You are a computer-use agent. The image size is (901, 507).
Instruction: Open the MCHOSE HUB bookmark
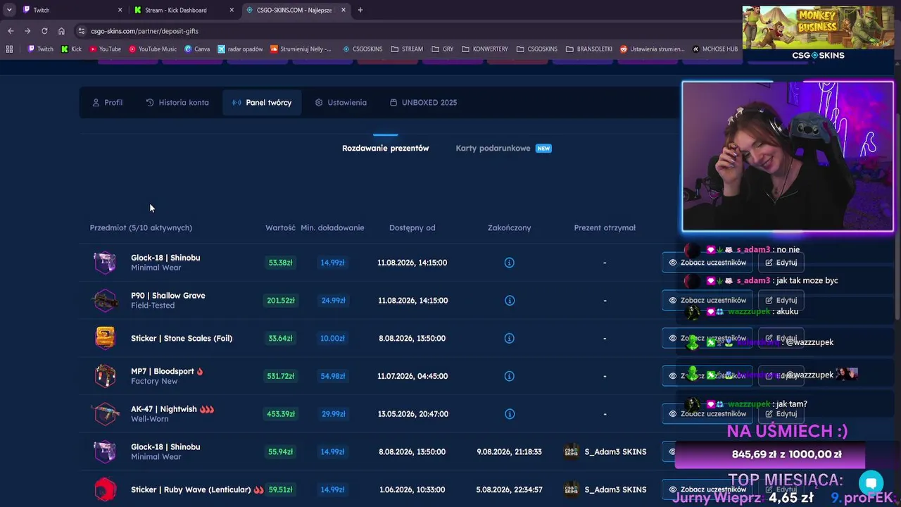click(x=715, y=49)
